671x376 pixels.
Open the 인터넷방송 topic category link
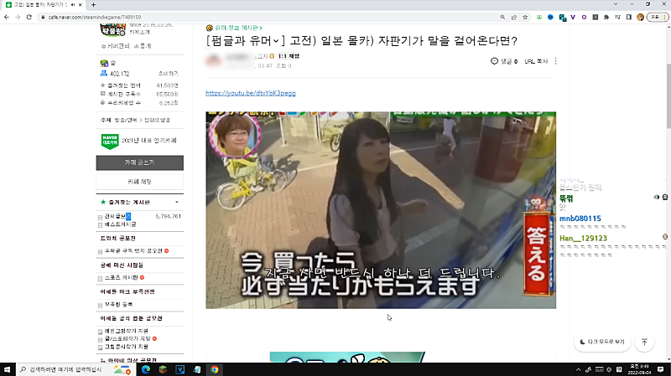(157, 120)
